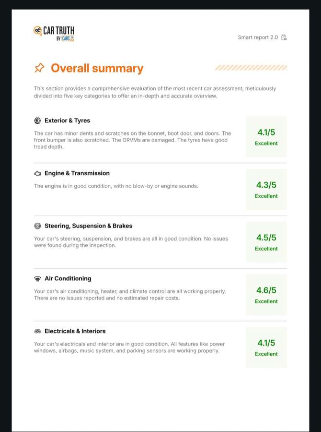
Task: Click the Smart report 2.0 clipboard icon
Action: (x=284, y=37)
